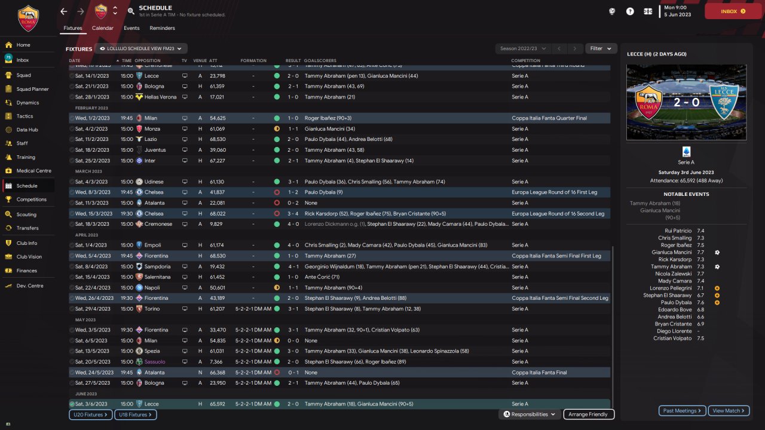Viewport: 765px width, 430px height.
Task: Tick the circle for Sat, 13/5/2023 fixture
Action: tap(72, 351)
